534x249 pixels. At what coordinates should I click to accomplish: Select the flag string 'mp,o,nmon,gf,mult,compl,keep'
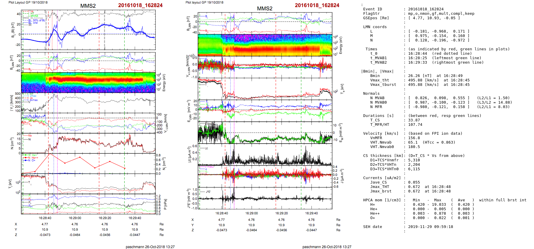tap(441, 14)
